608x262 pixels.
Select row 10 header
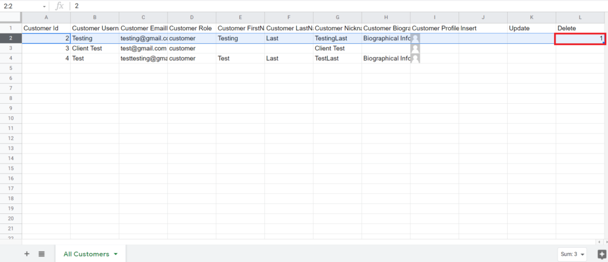11,118
